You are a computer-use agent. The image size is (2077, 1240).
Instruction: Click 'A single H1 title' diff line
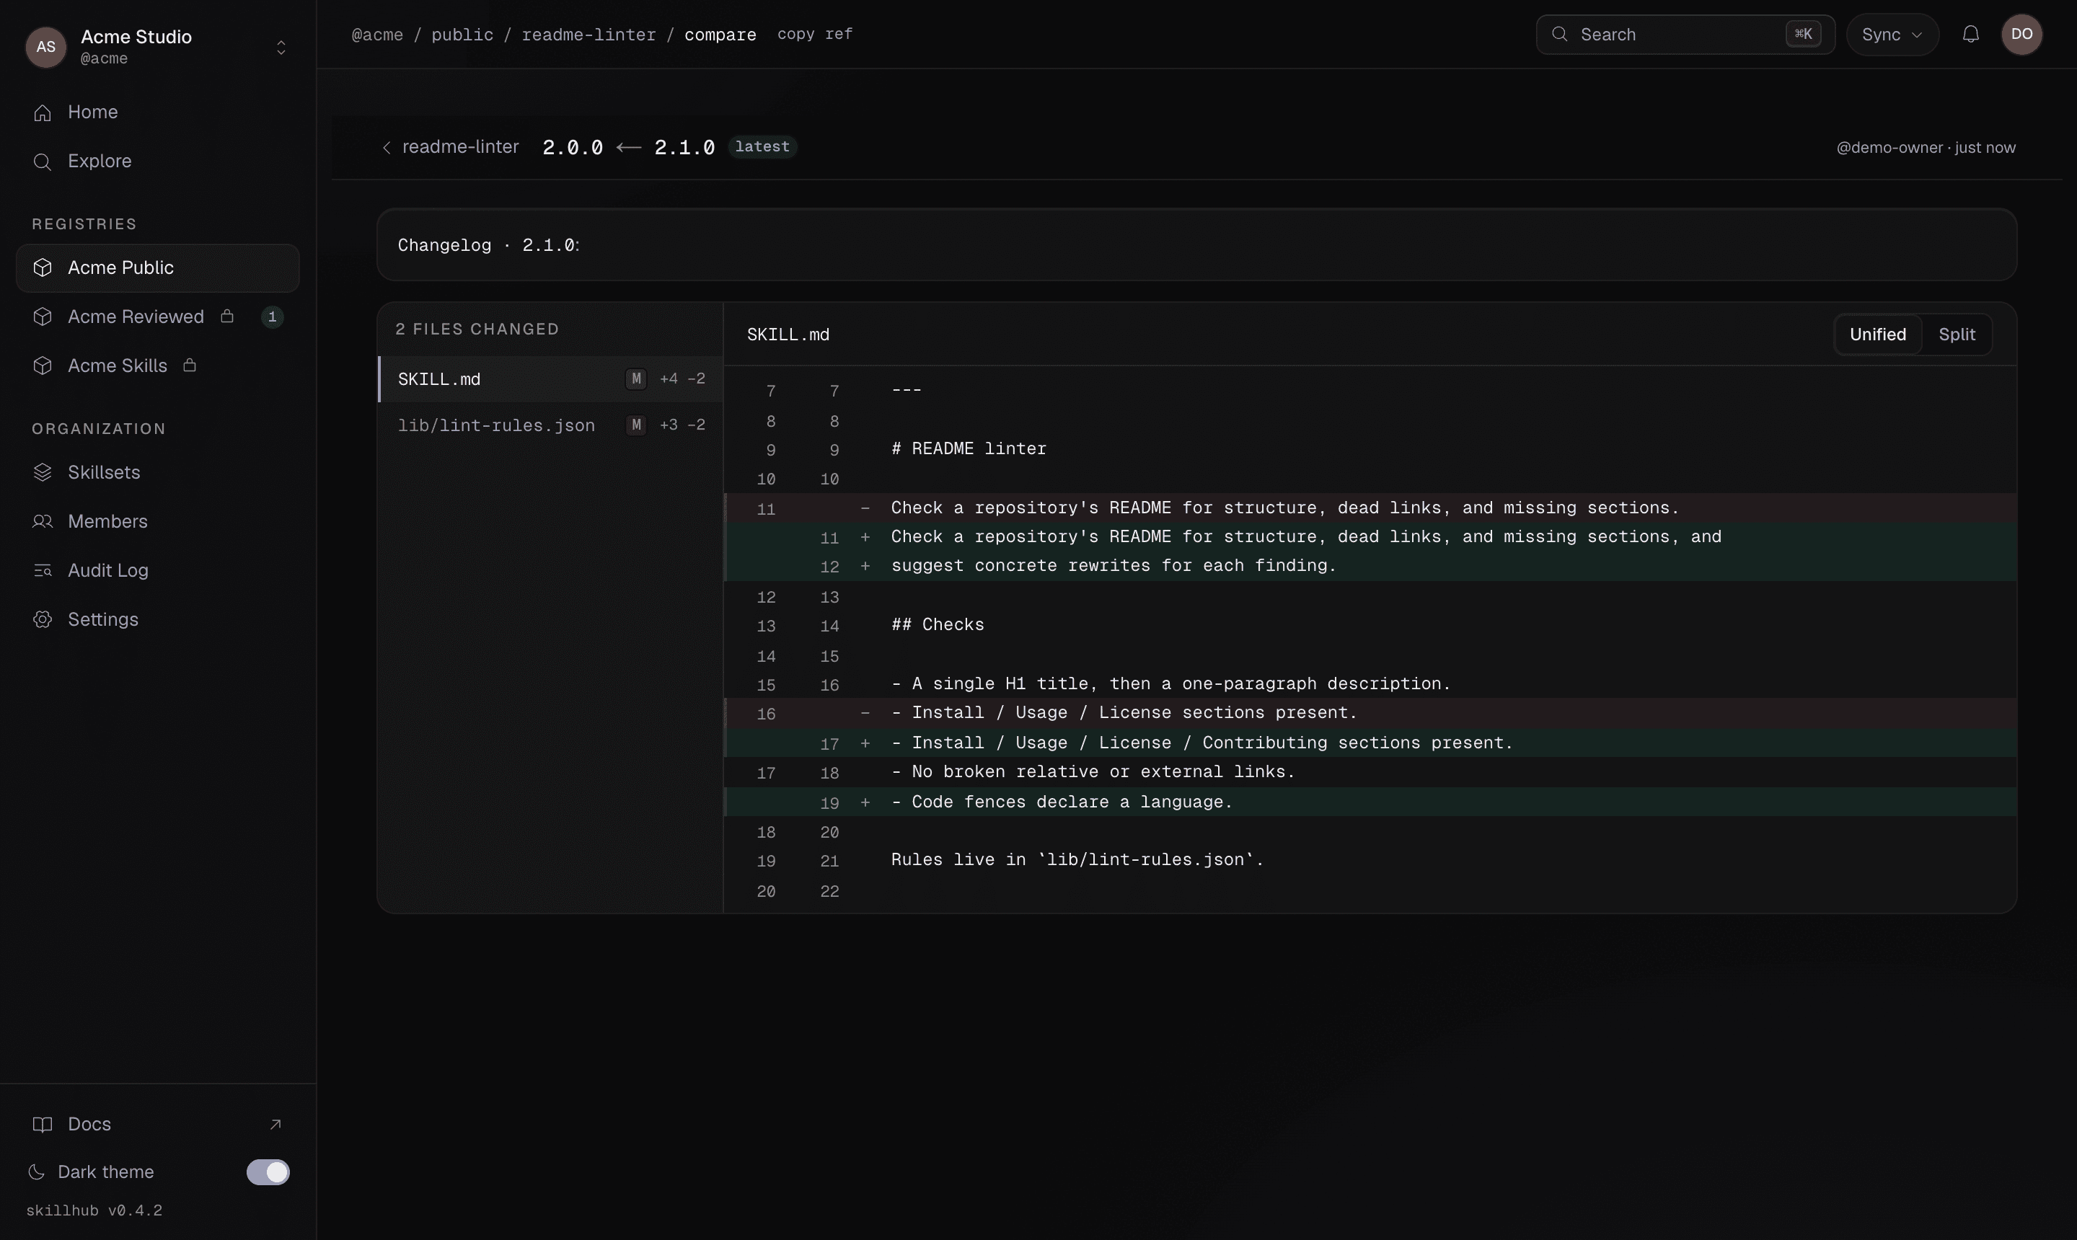click(1370, 683)
